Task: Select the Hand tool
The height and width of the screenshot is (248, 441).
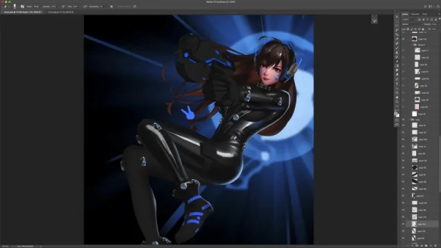Action: pos(397,97)
